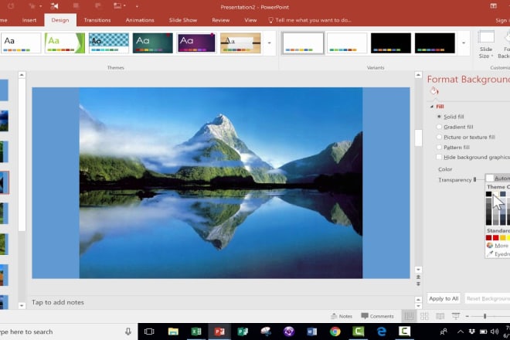Select the Picture or texture fill option
510x340 pixels.
click(x=439, y=137)
